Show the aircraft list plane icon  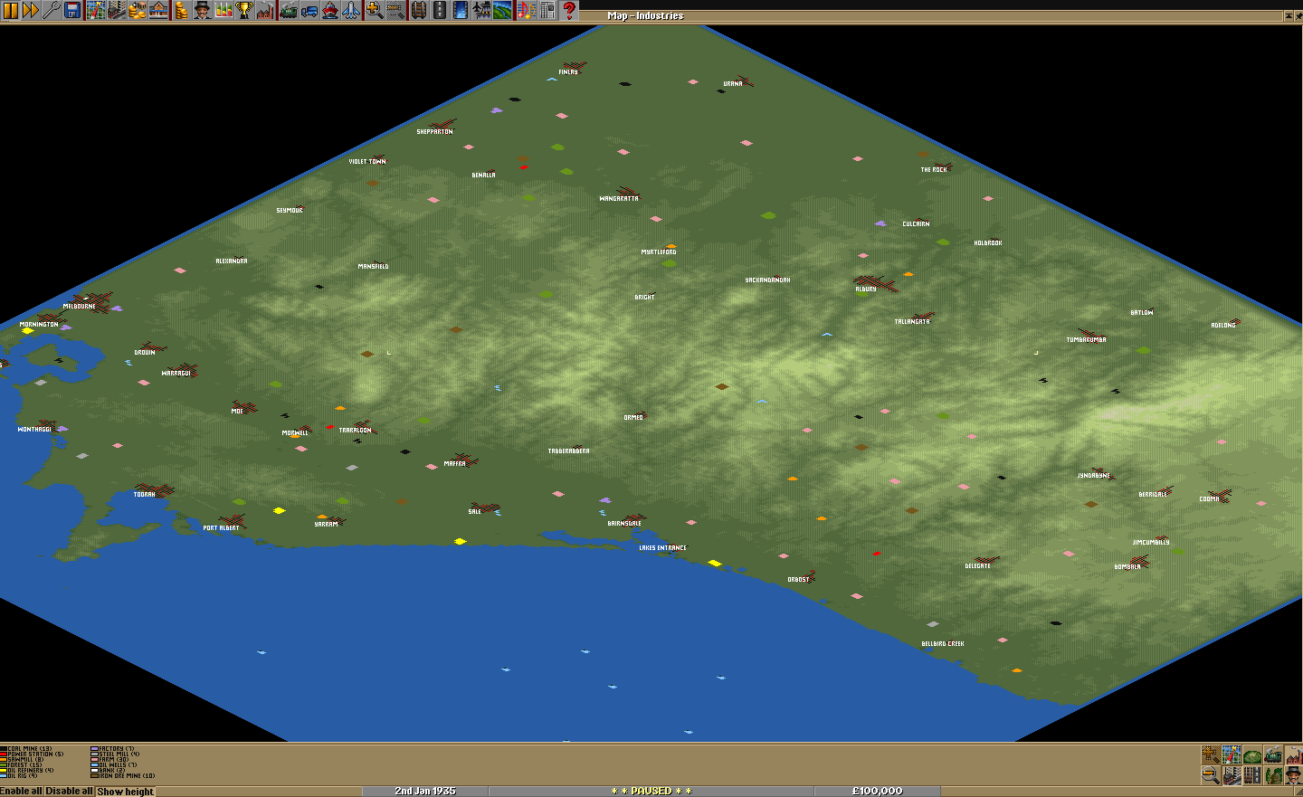tap(351, 10)
